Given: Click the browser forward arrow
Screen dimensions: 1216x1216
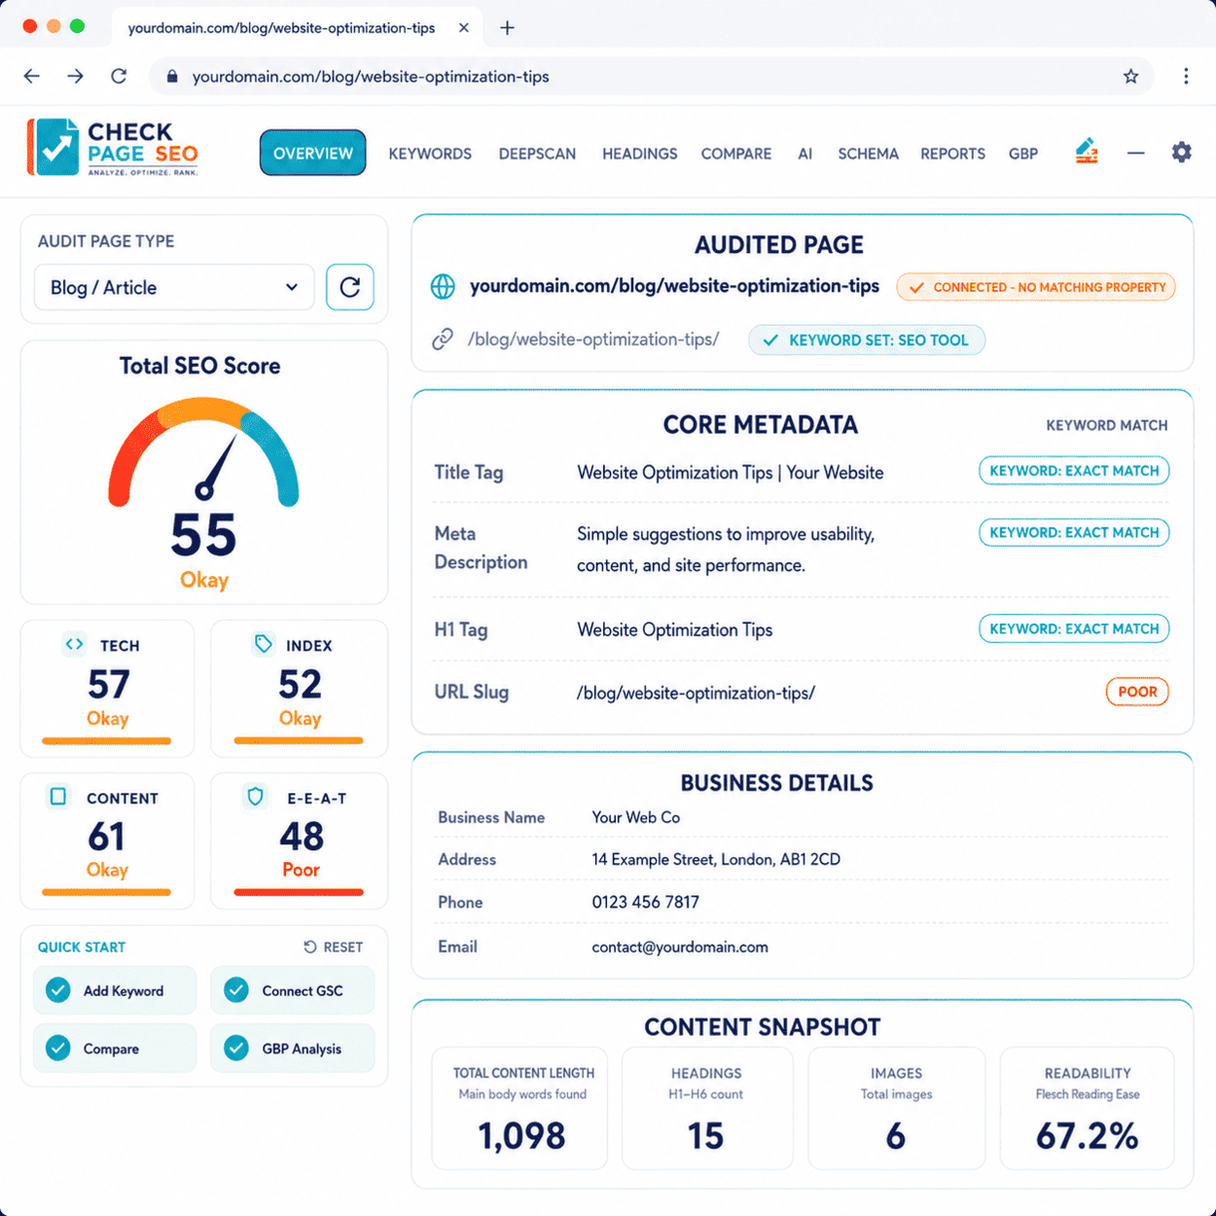Looking at the screenshot, I should 75,76.
